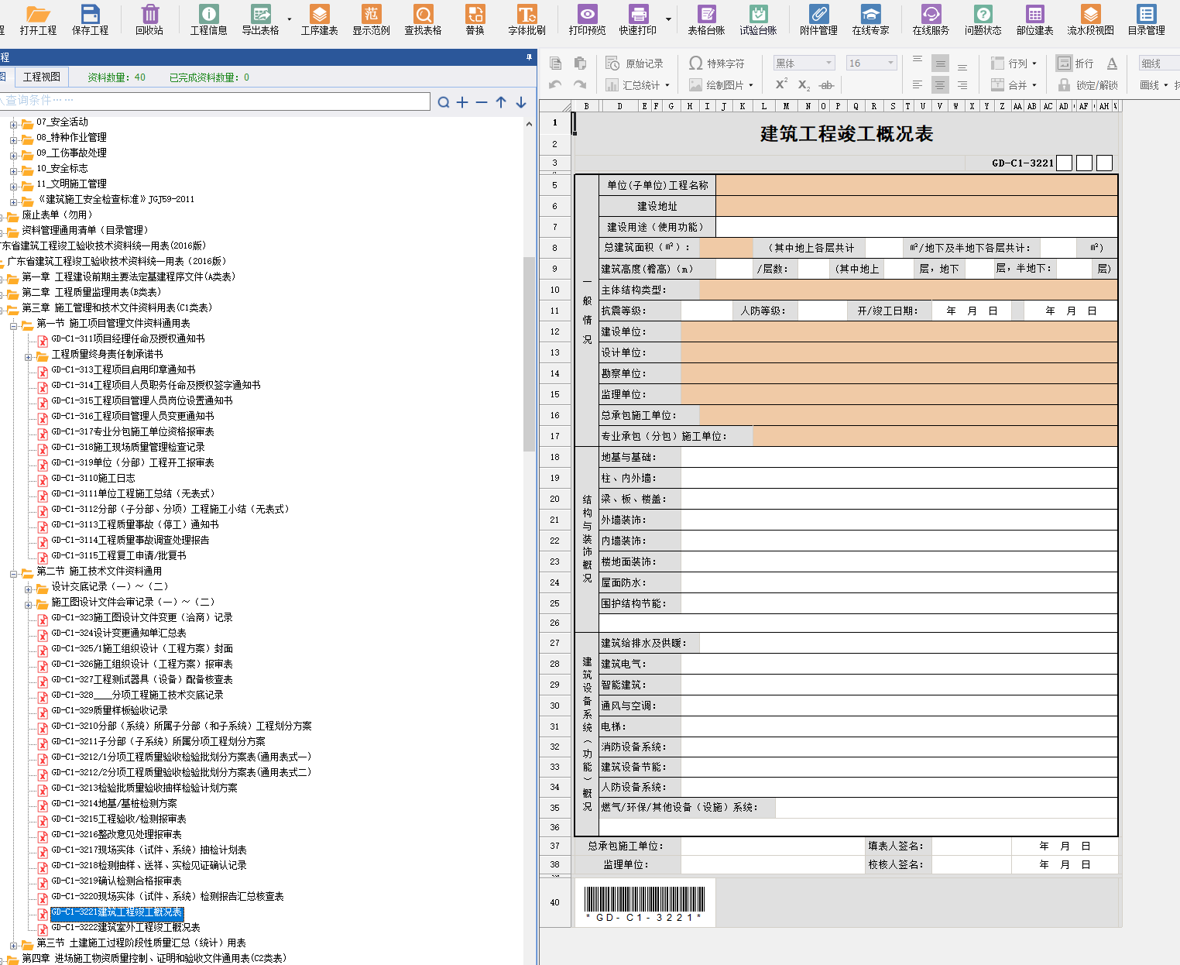Select the 工程视图 tab
The height and width of the screenshot is (965, 1180).
(41, 77)
